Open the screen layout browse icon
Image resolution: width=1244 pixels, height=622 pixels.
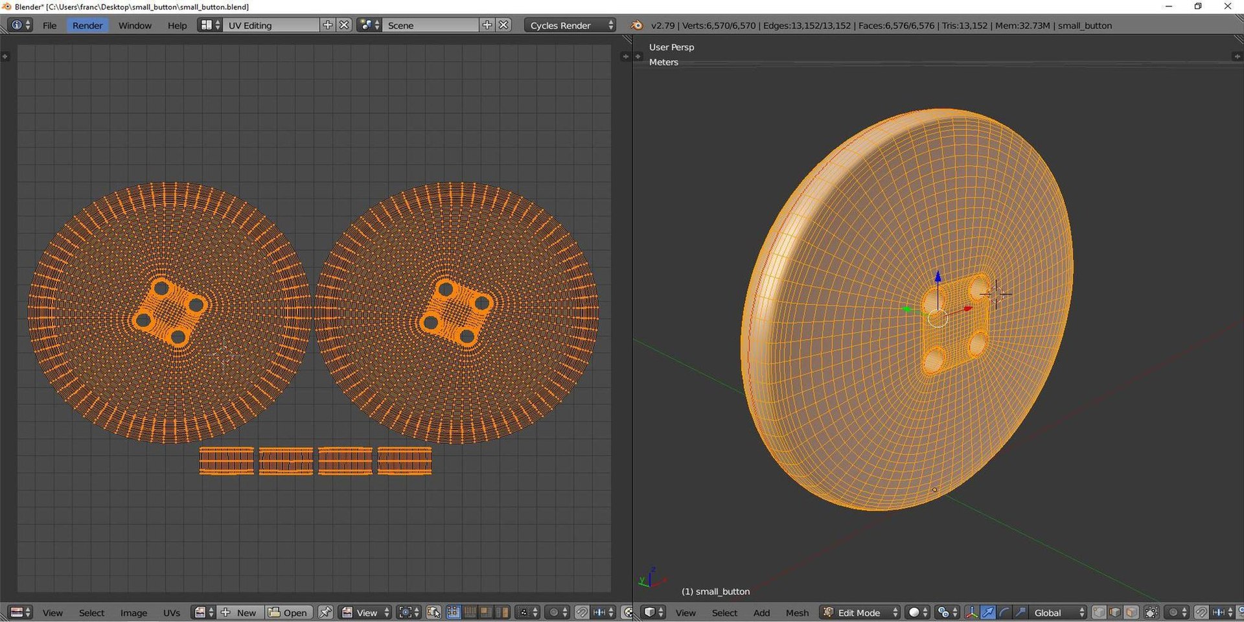pyautogui.click(x=210, y=25)
